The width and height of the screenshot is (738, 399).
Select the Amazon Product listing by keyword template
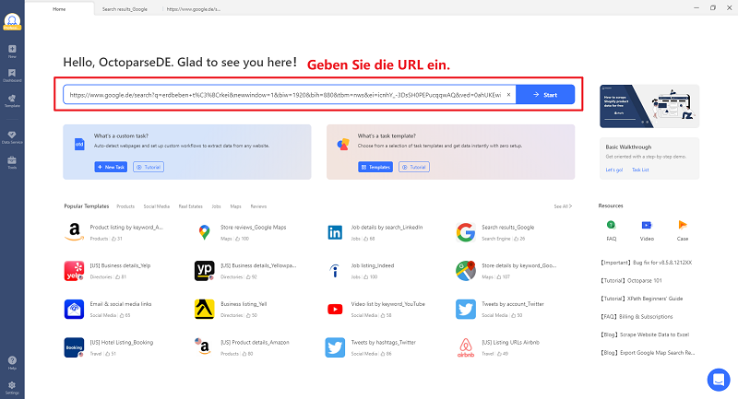point(114,232)
